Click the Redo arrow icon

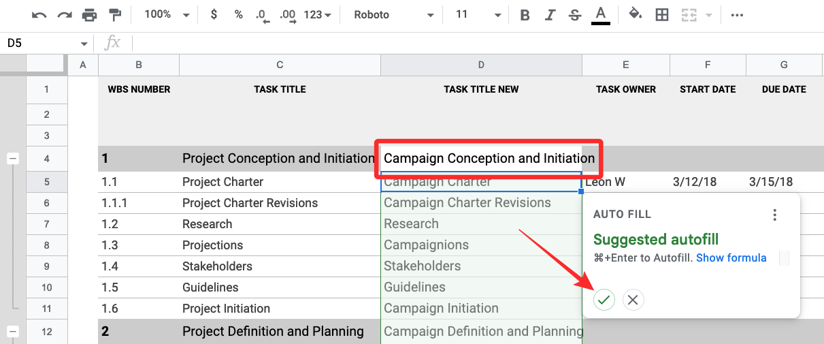click(x=65, y=14)
